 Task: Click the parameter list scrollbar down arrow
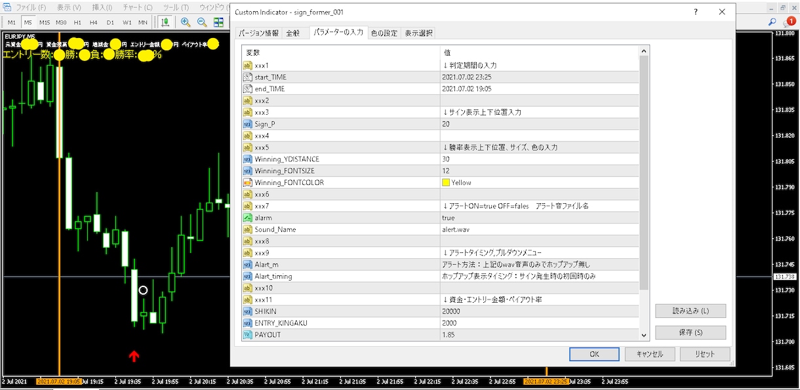[644, 335]
